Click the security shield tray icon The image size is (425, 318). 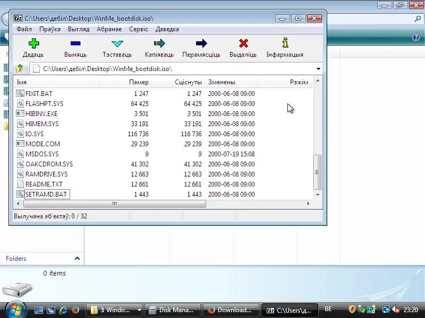point(352,310)
